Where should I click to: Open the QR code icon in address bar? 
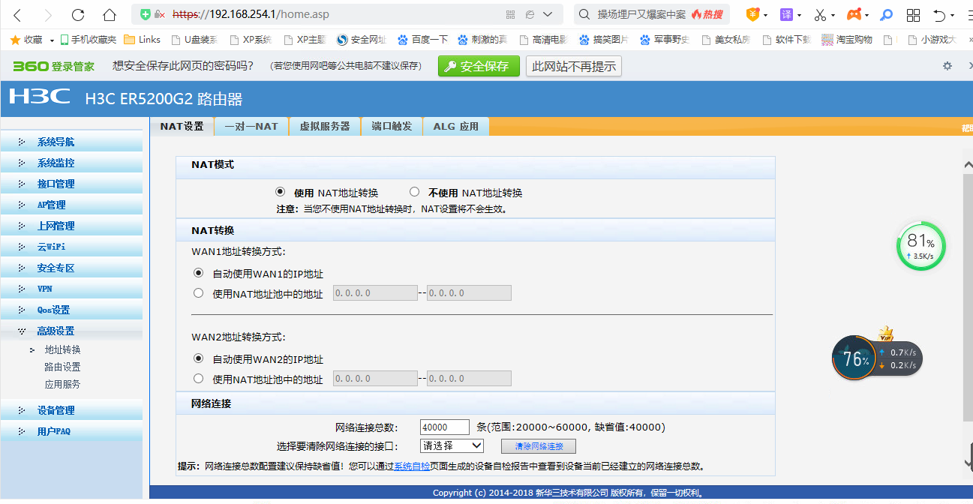(511, 14)
